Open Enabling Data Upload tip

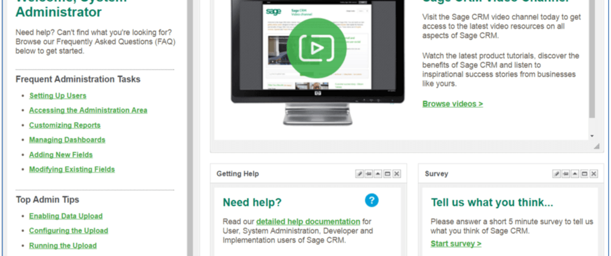click(x=66, y=216)
